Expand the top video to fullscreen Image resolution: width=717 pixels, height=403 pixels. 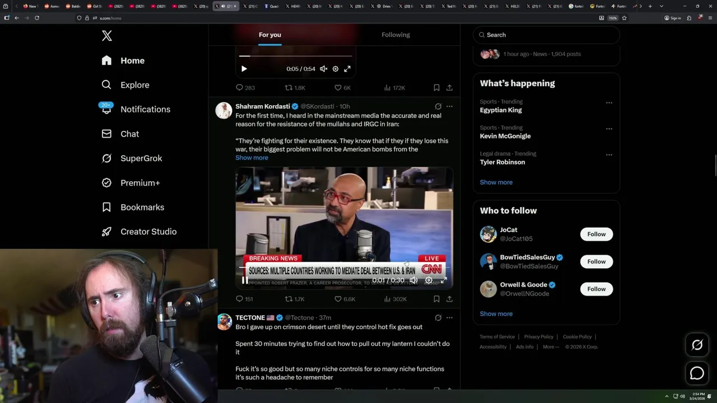(347, 69)
